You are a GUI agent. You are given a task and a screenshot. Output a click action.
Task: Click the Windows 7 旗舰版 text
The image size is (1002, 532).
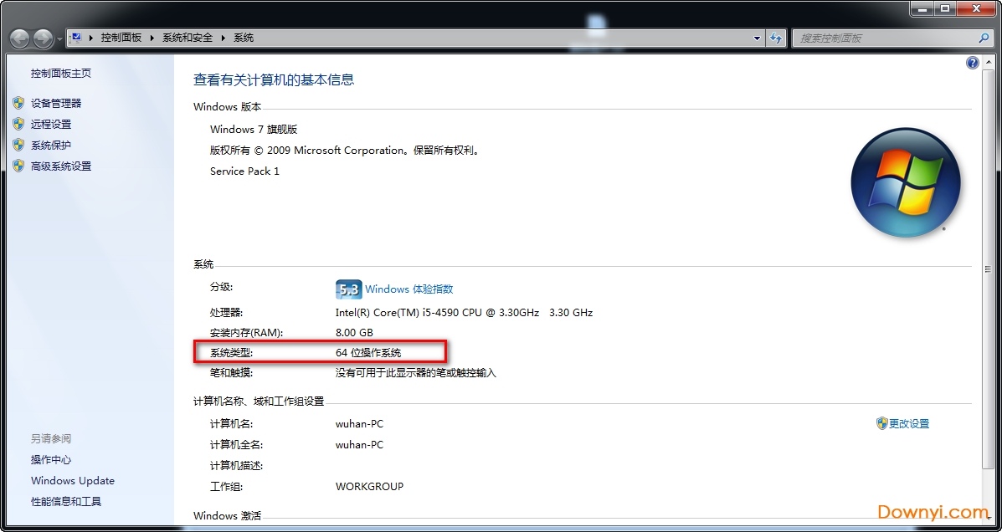click(x=254, y=129)
